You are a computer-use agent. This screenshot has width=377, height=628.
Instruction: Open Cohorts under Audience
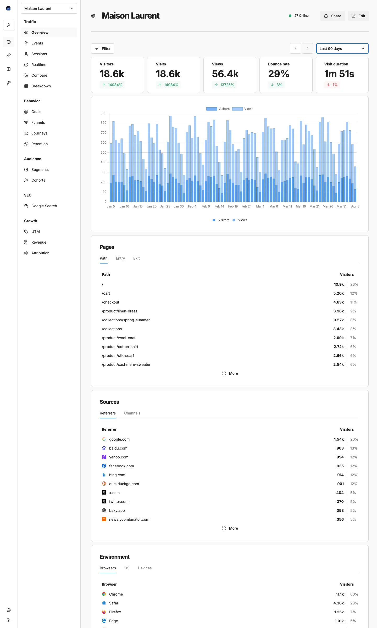[49, 180]
